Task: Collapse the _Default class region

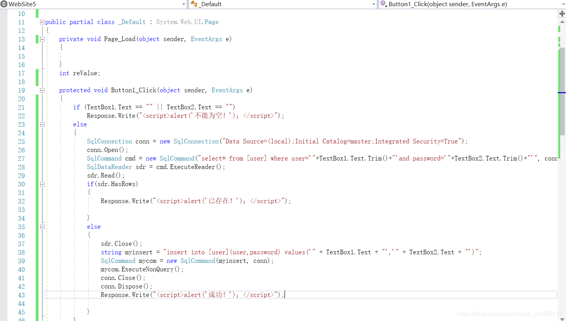Action: [x=42, y=22]
